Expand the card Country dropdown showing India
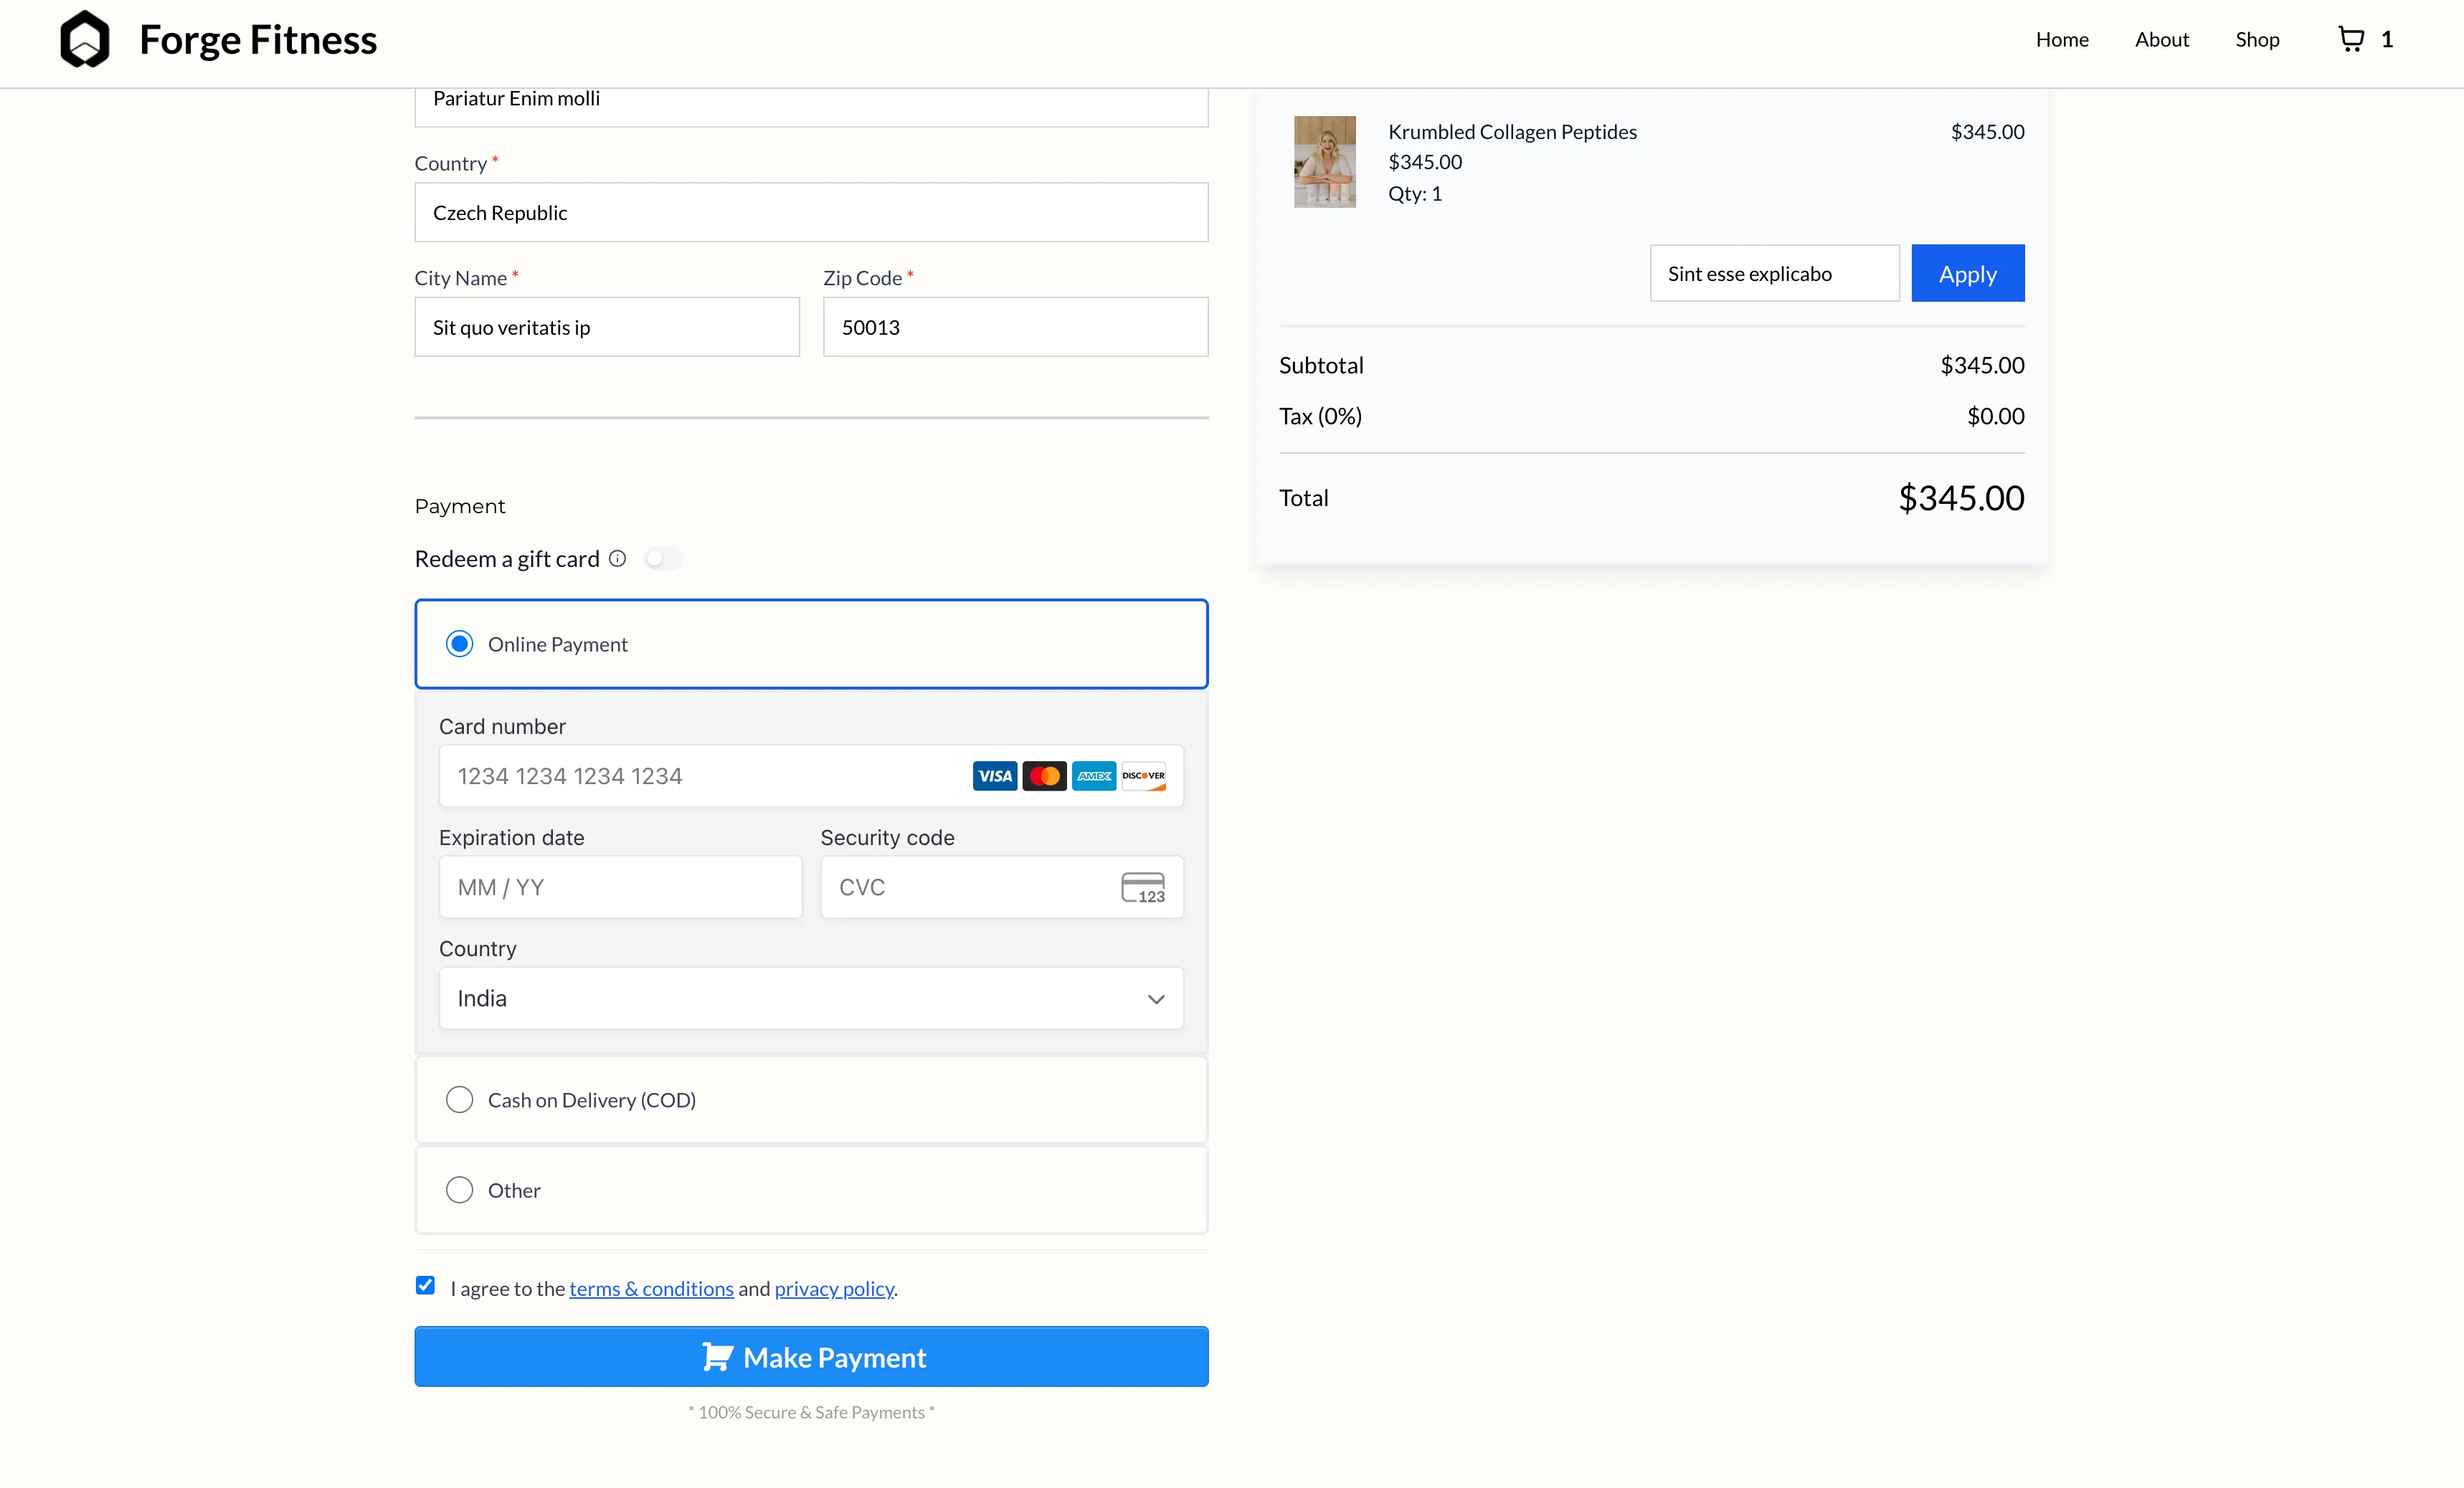This screenshot has height=1488, width=2464. 811,998
